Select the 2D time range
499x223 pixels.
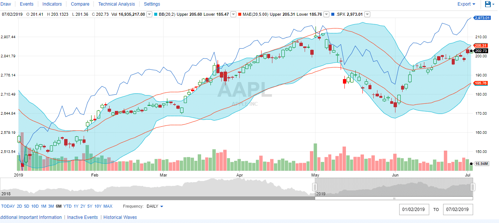coord(20,206)
